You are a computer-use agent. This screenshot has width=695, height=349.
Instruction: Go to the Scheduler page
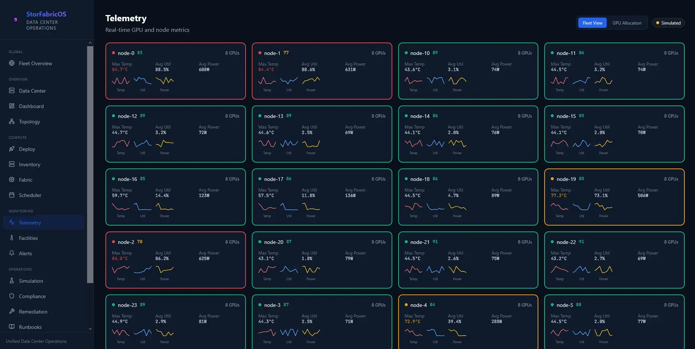43,195
